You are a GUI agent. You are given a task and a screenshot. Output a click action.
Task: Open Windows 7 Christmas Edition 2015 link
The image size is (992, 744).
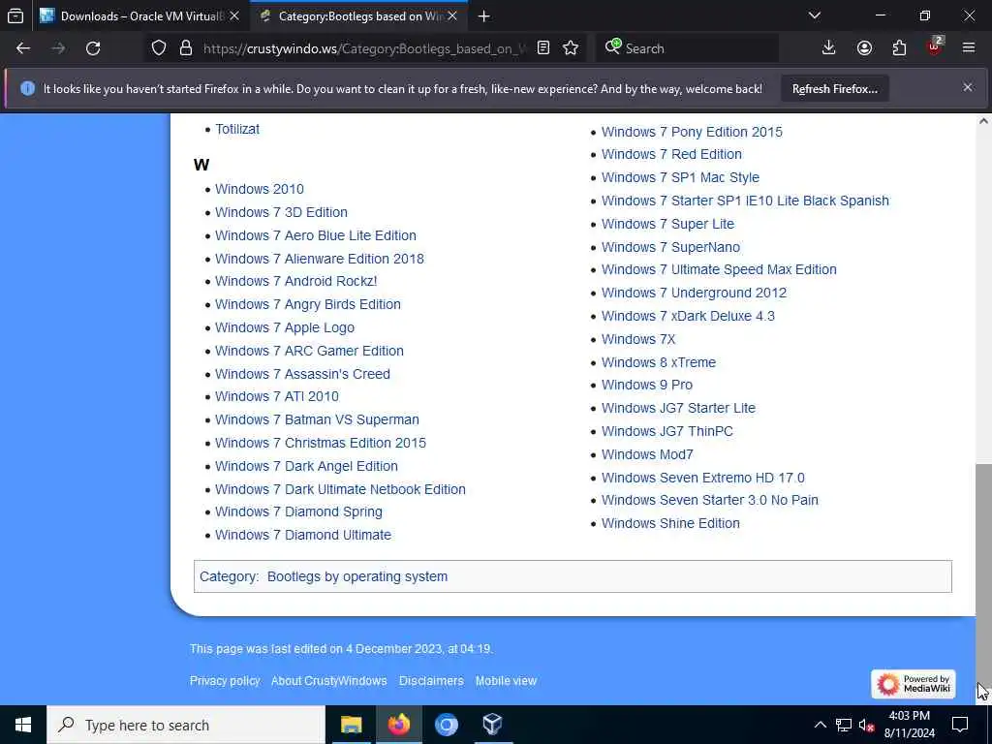click(x=321, y=443)
